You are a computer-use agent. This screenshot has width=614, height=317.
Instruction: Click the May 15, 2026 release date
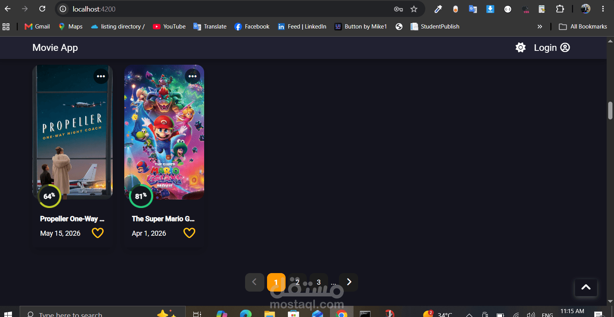pos(60,233)
